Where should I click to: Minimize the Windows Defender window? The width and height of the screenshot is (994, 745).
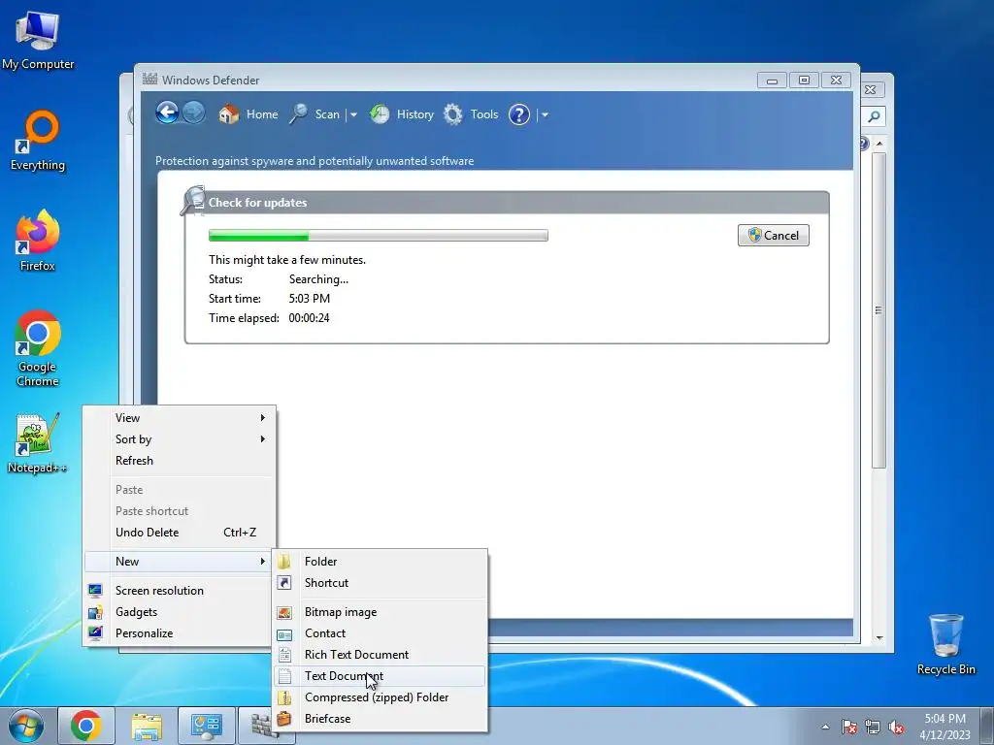click(x=772, y=81)
